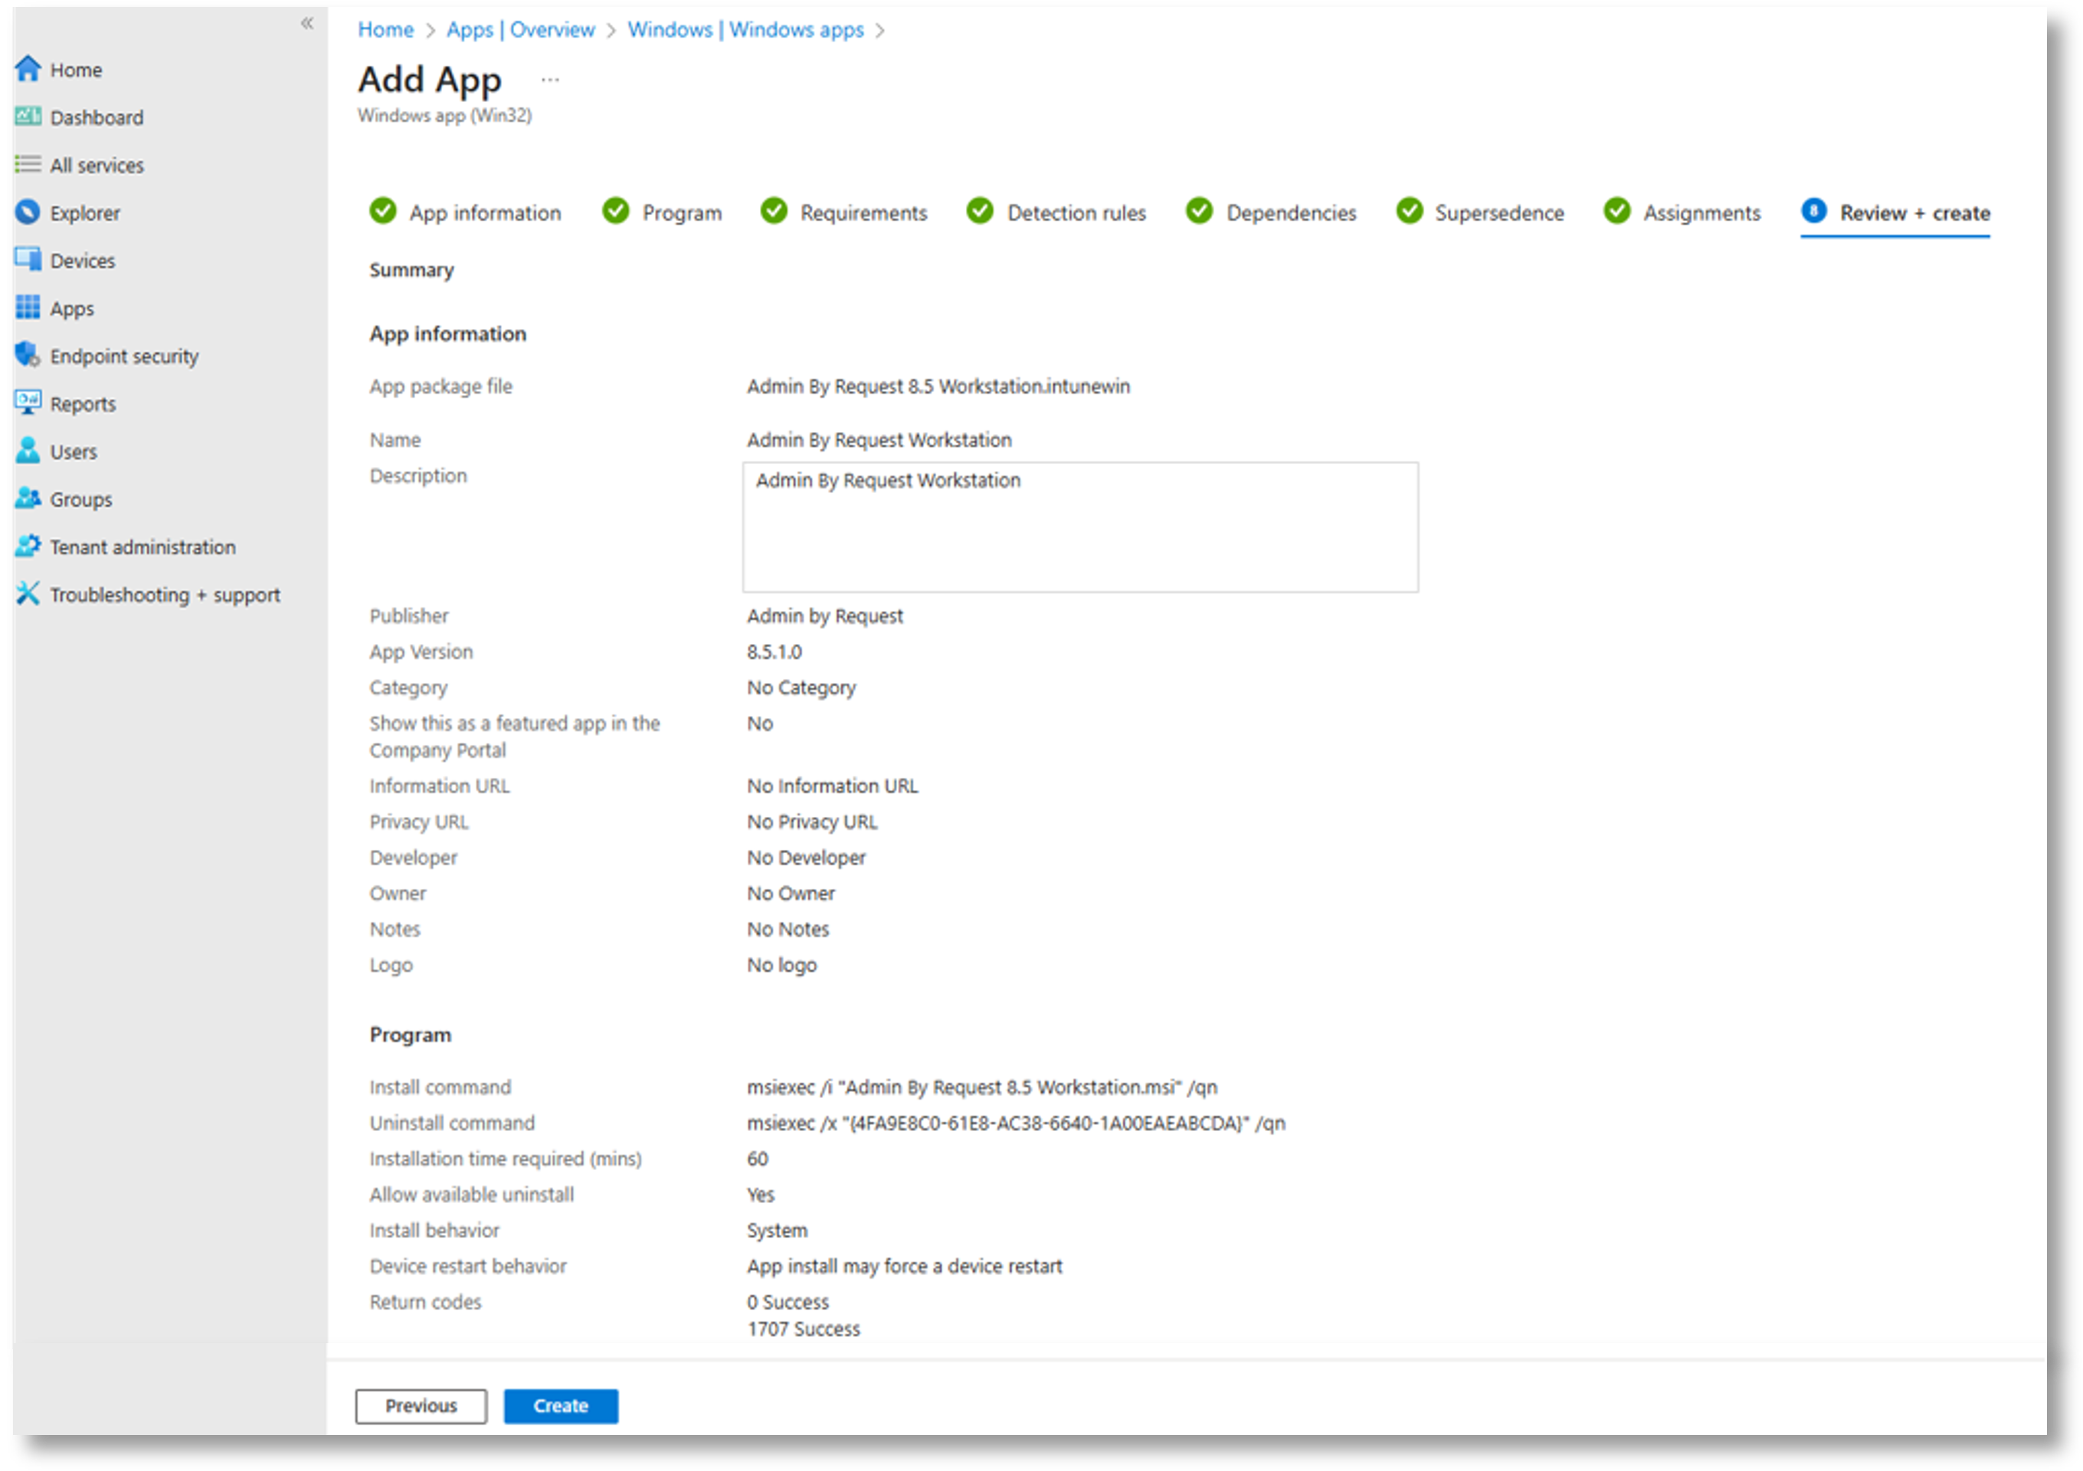
Task: Go to the Detection rules tab
Action: [x=1076, y=213]
